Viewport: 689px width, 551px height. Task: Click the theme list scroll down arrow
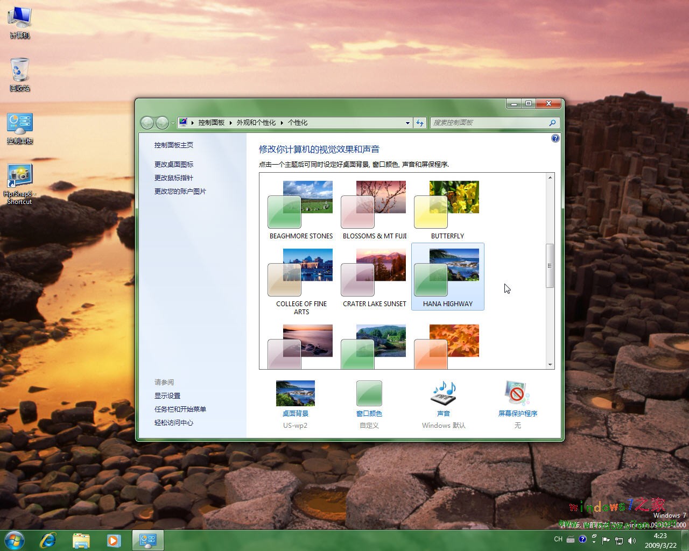[x=550, y=364]
